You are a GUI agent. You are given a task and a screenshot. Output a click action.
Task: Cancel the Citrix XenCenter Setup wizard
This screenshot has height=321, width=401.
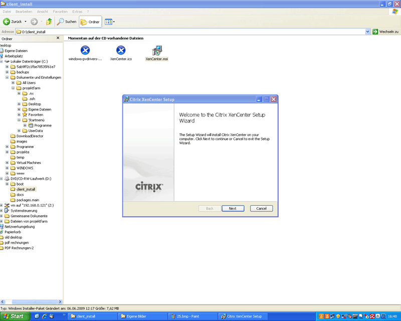coord(261,208)
